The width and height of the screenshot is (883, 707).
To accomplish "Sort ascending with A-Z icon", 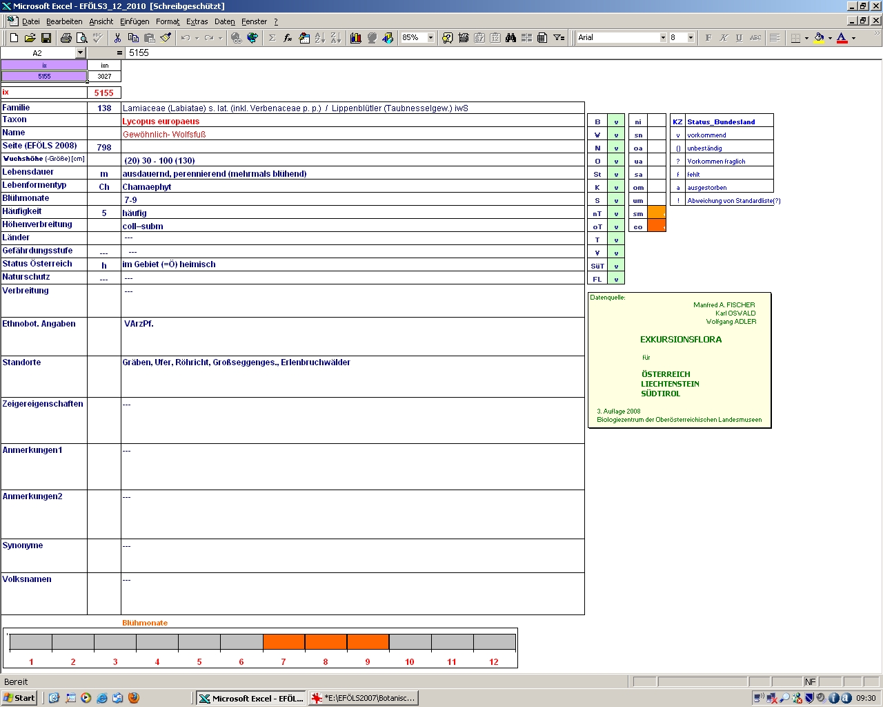I will point(319,38).
